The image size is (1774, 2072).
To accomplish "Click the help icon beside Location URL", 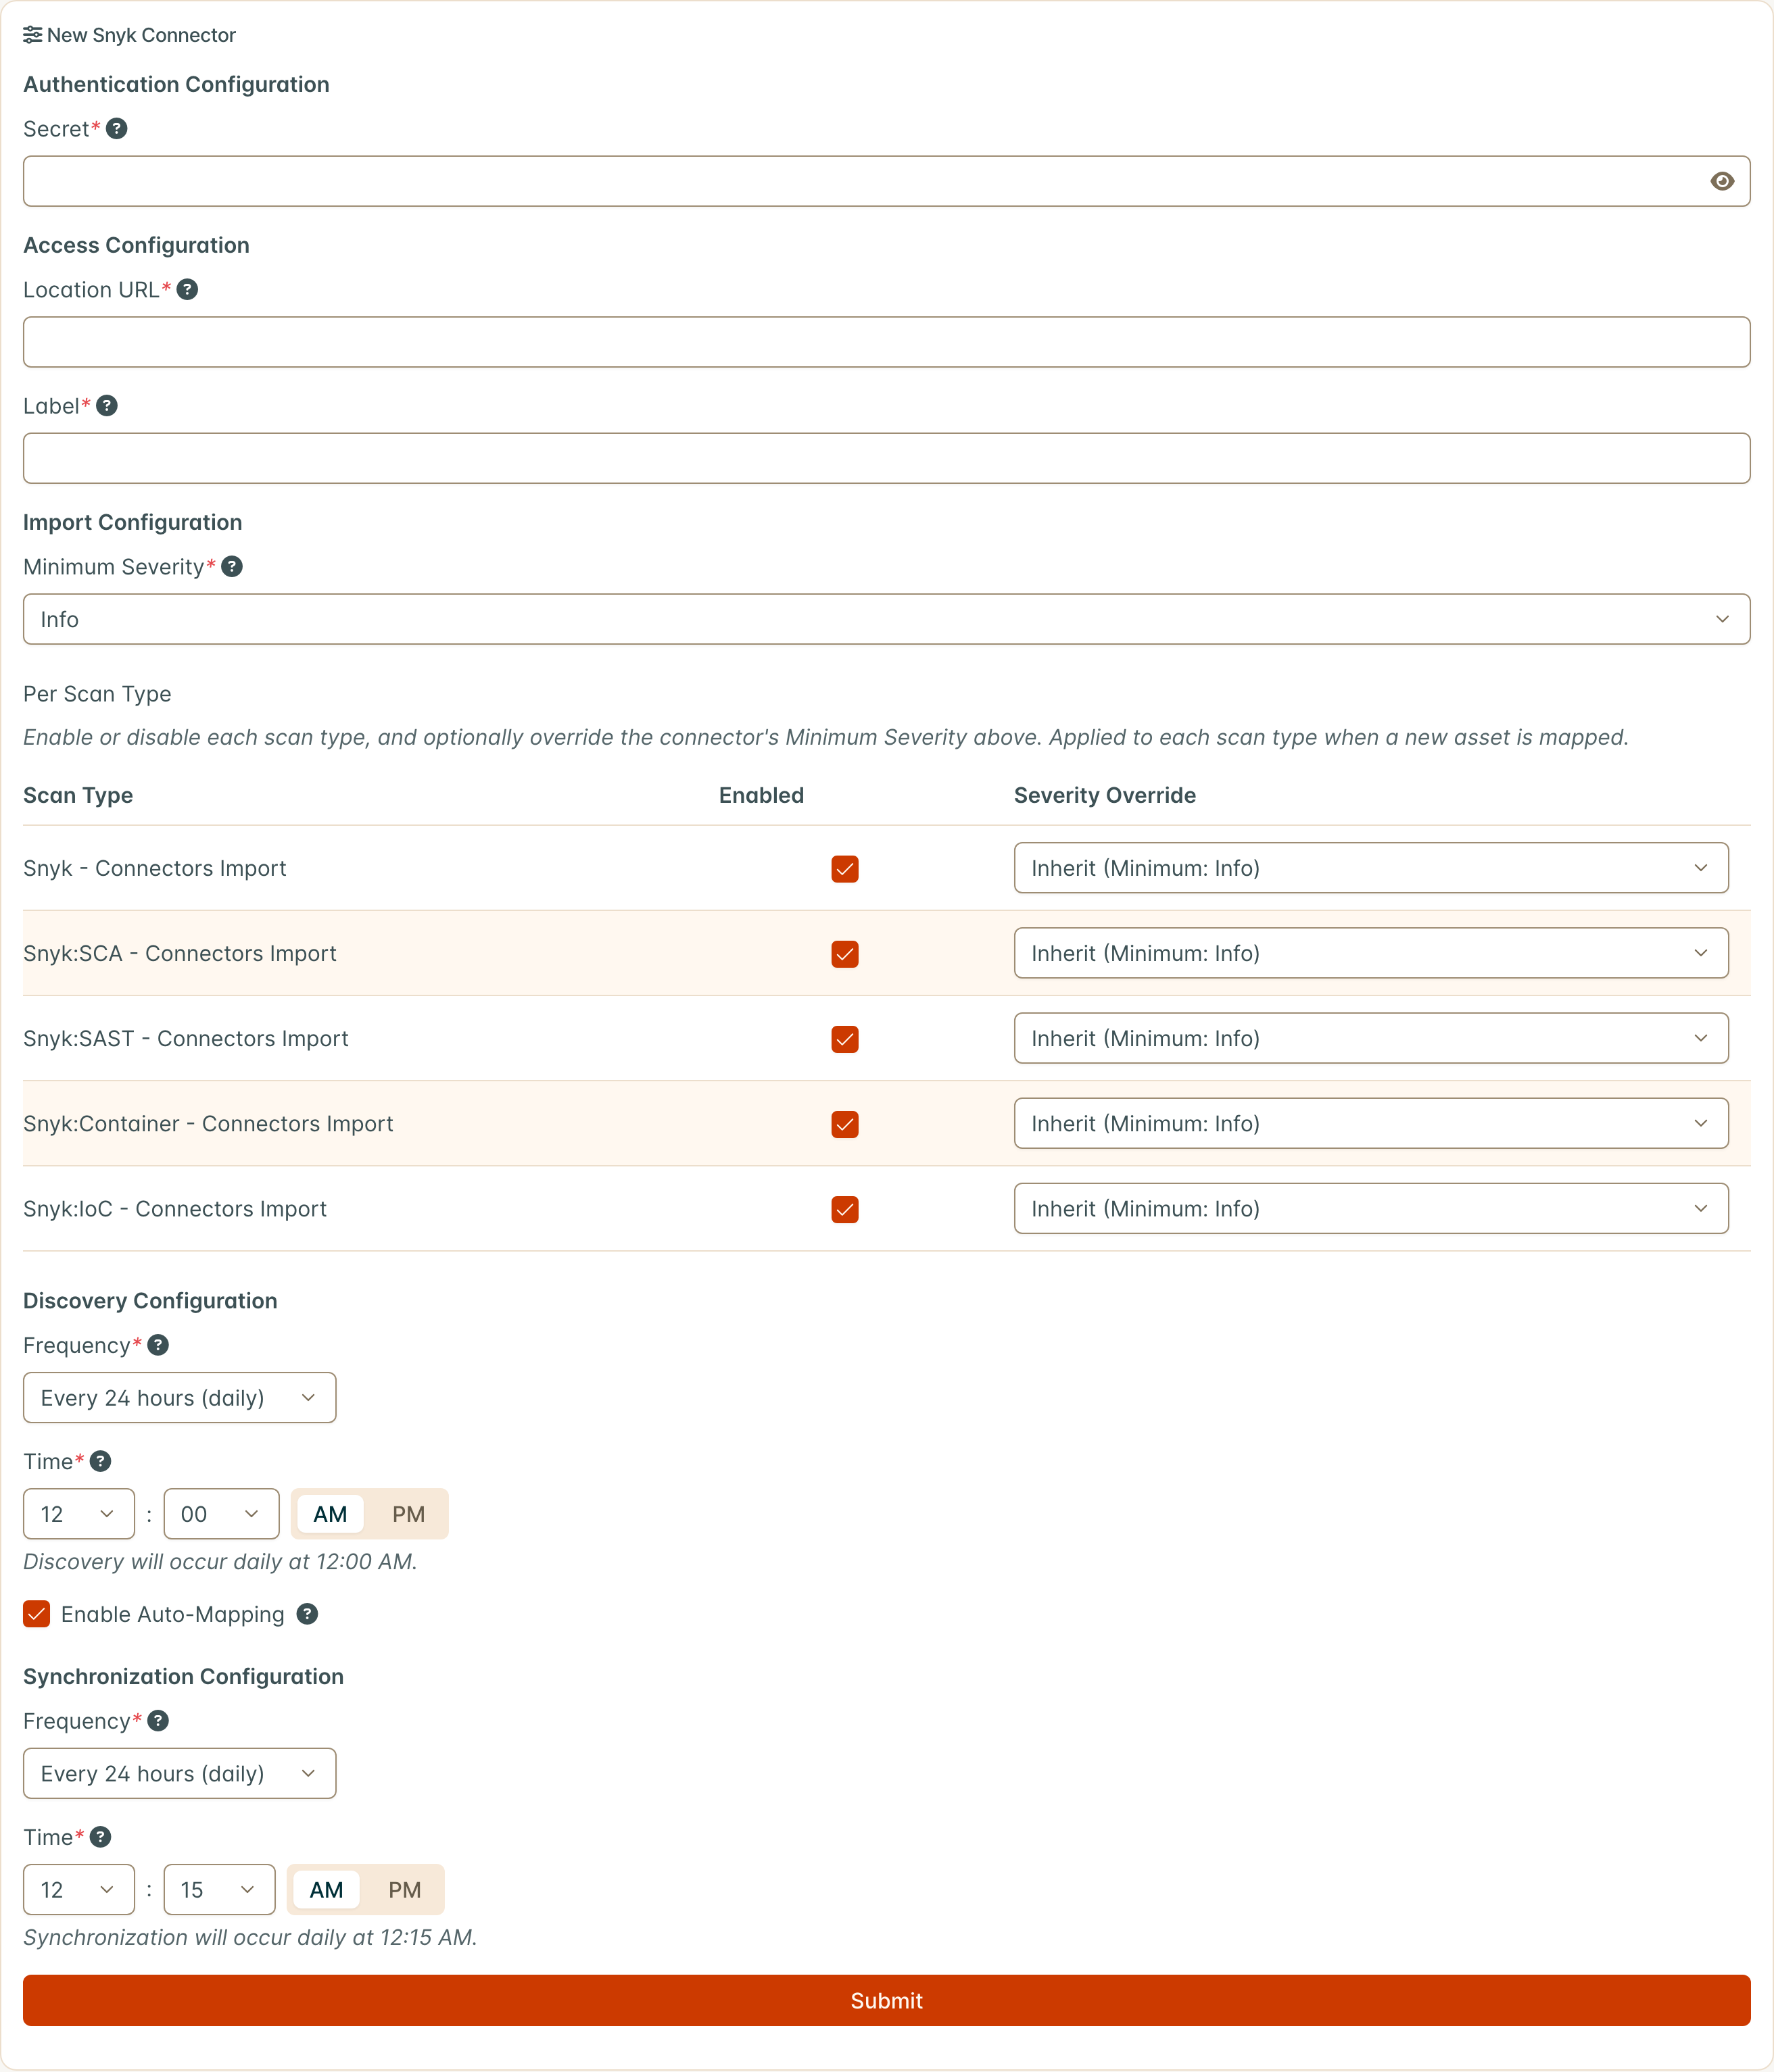I will (187, 290).
